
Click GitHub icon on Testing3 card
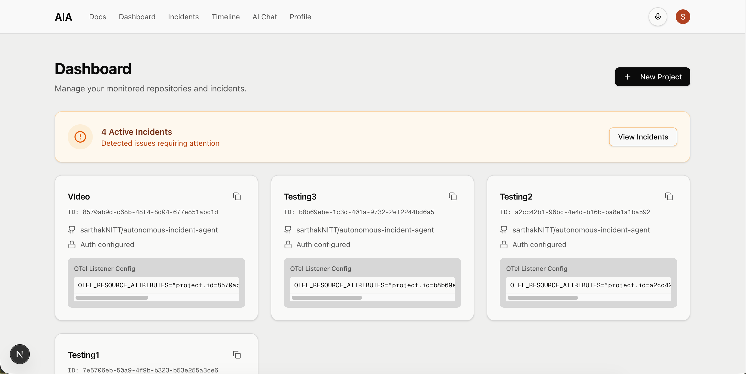[288, 230]
